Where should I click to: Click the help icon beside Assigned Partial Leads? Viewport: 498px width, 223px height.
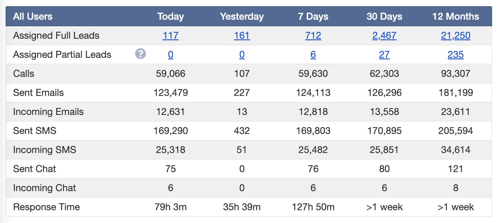coord(140,54)
